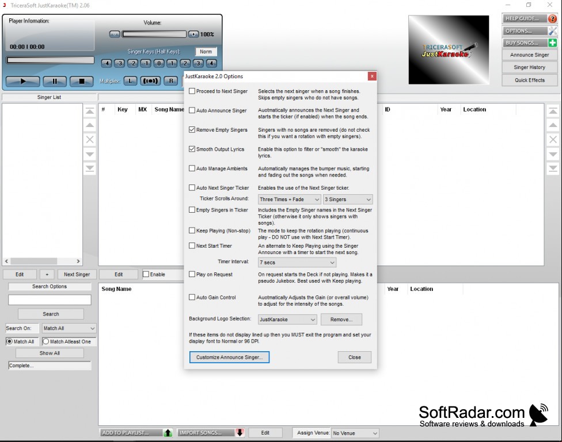Open the 3 Singers dropdown
Viewport: 562px width, 442px height.
(x=348, y=199)
